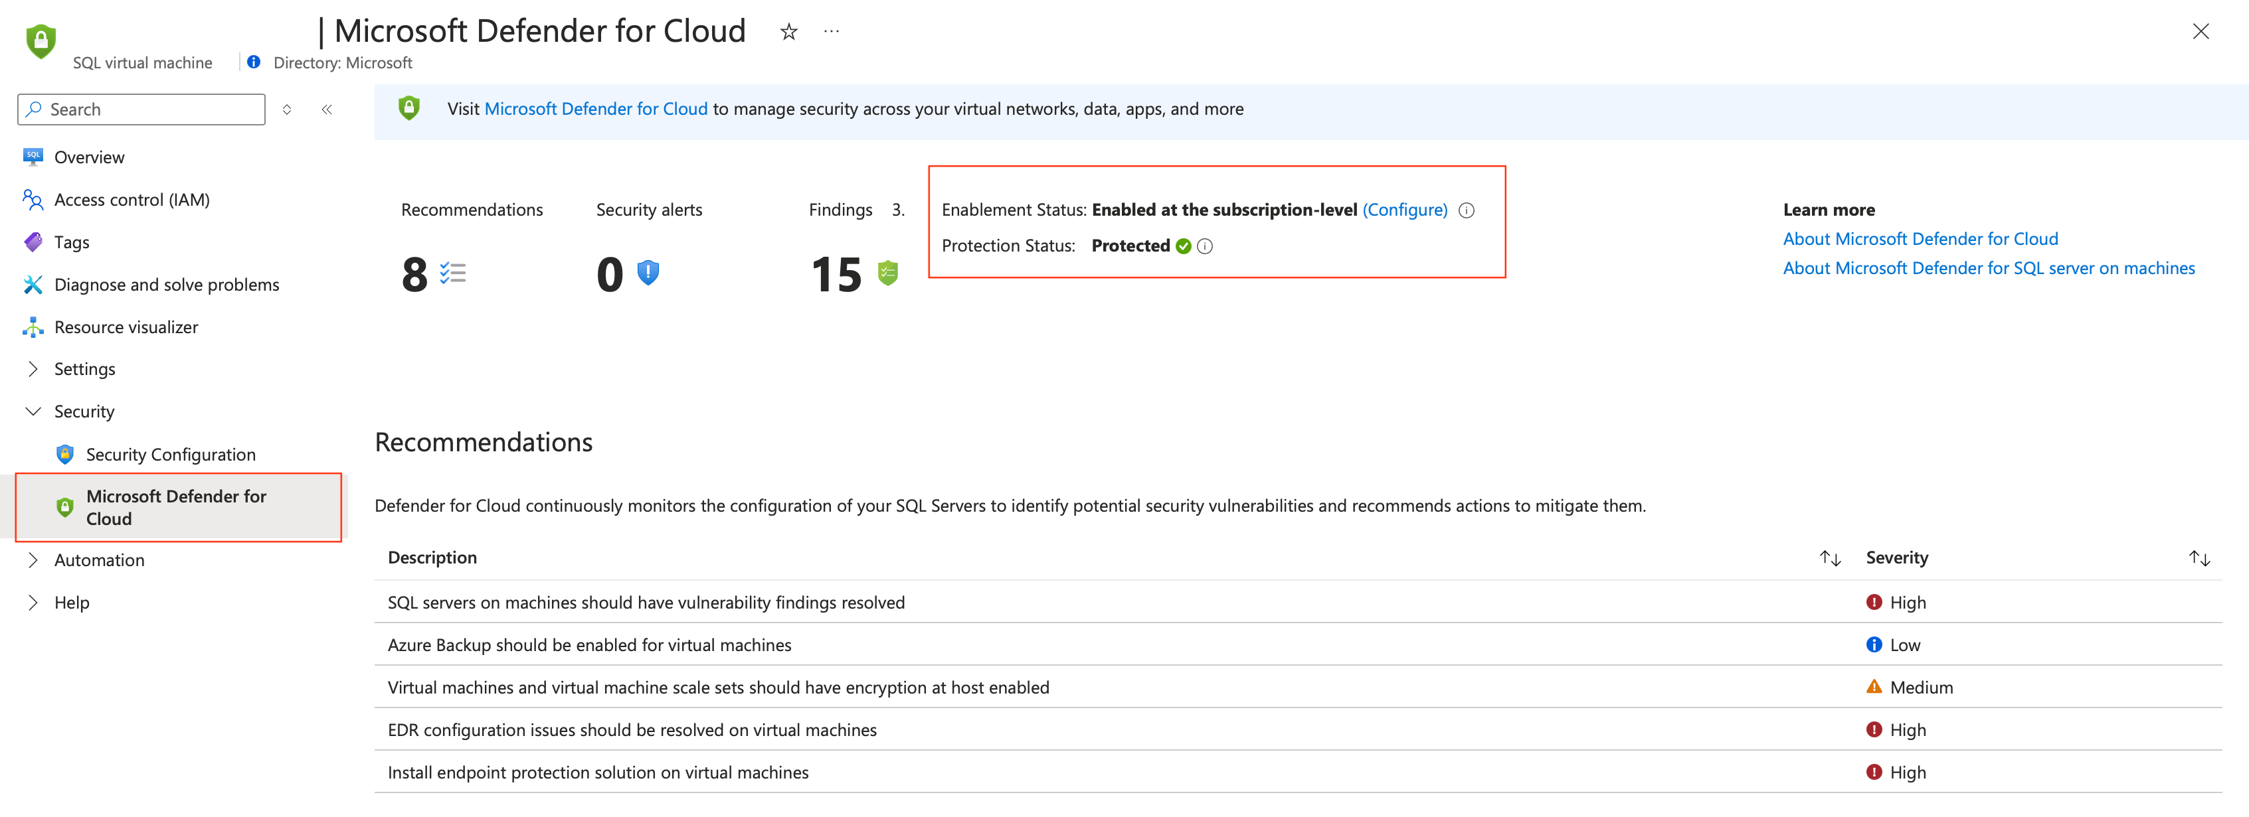This screenshot has width=2249, height=817.
Task: Open the Overview menu item
Action: [89, 157]
